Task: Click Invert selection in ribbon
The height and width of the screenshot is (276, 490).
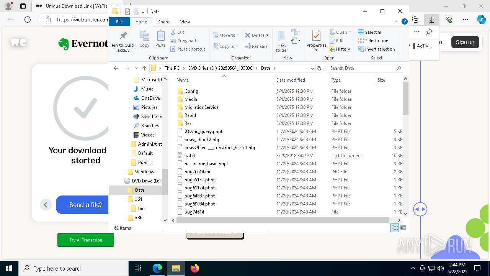Action: pos(376,49)
